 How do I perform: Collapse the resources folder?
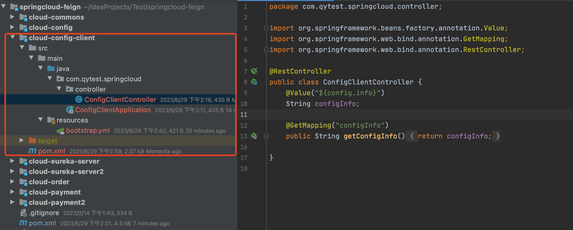click(x=40, y=120)
